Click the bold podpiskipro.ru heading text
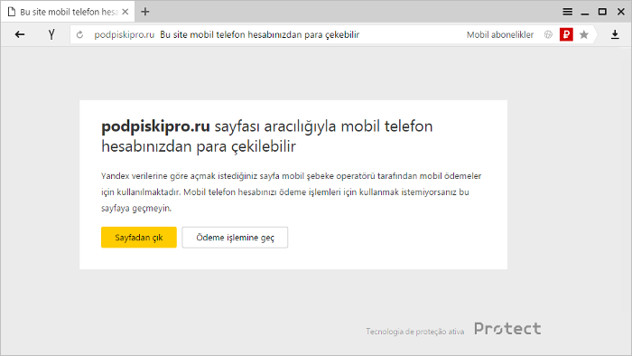632x356 pixels. pyautogui.click(x=155, y=126)
